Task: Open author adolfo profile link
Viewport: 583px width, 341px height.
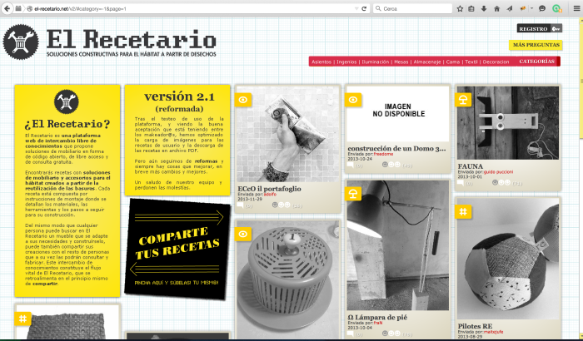Action: 270,194
